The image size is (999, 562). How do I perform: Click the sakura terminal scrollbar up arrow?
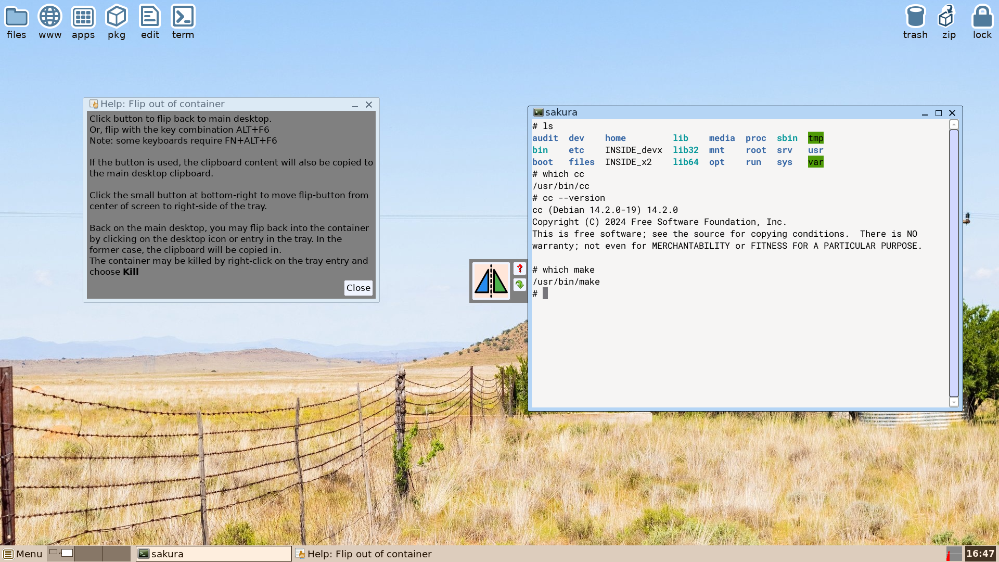[x=954, y=125]
